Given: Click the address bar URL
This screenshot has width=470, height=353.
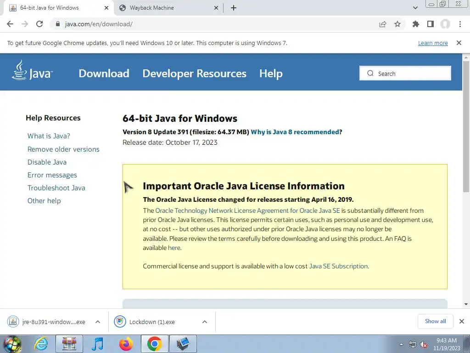Looking at the screenshot, I should click(x=99, y=24).
